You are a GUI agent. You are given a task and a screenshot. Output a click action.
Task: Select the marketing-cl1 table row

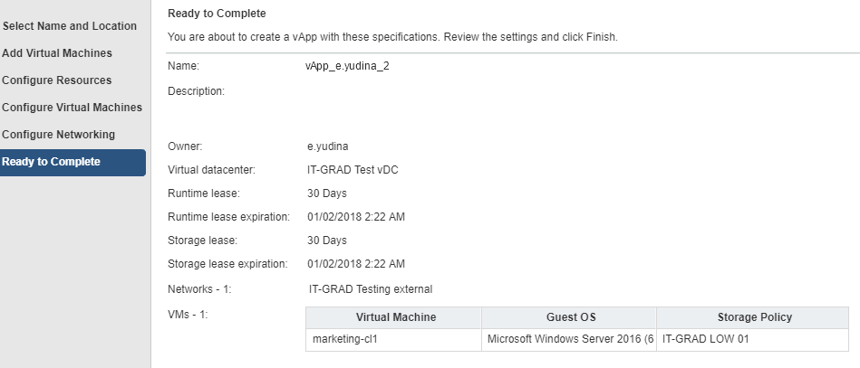[577, 340]
